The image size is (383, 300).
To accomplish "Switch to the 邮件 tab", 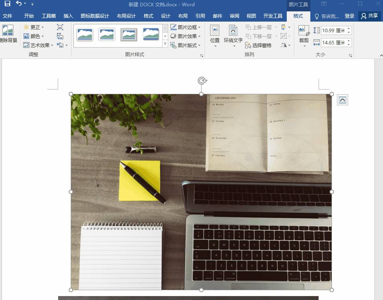I will 217,16.
